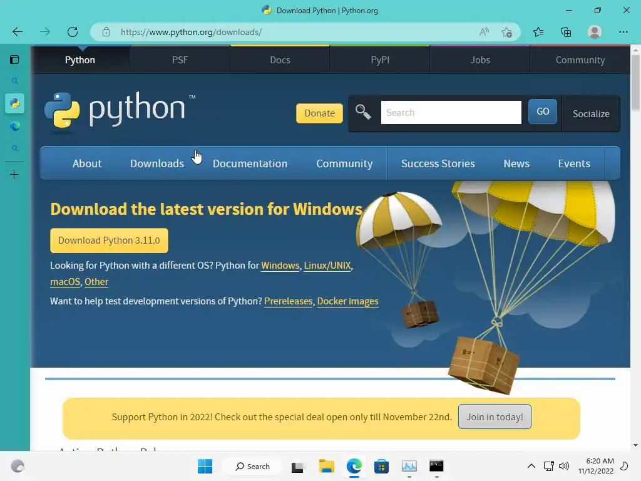
Task: Click the address bar URL
Action: (x=192, y=32)
